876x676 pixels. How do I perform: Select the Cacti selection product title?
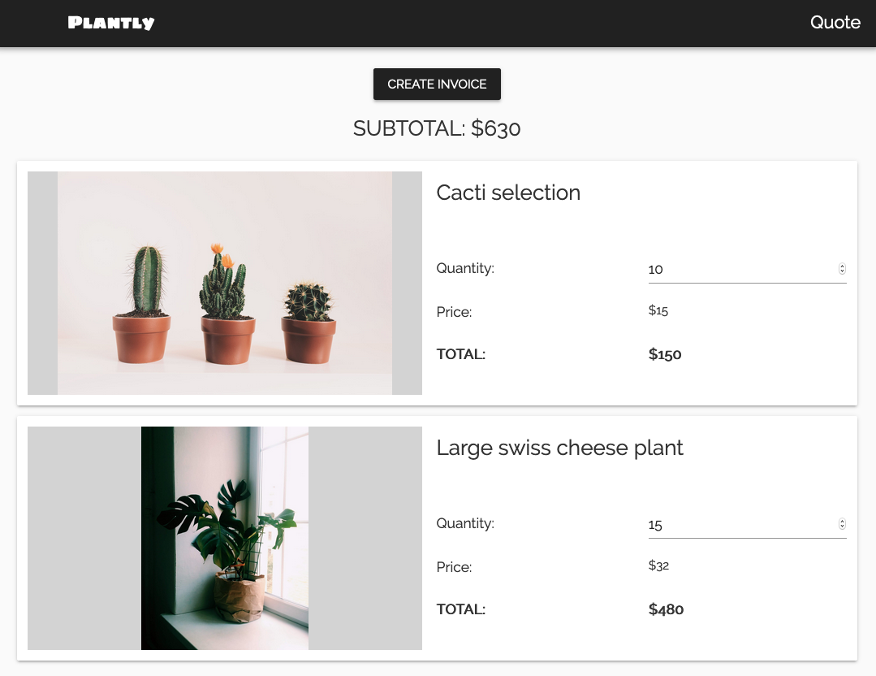tap(508, 193)
